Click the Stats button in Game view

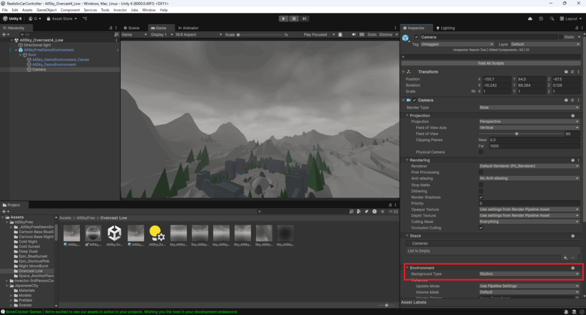pos(372,34)
